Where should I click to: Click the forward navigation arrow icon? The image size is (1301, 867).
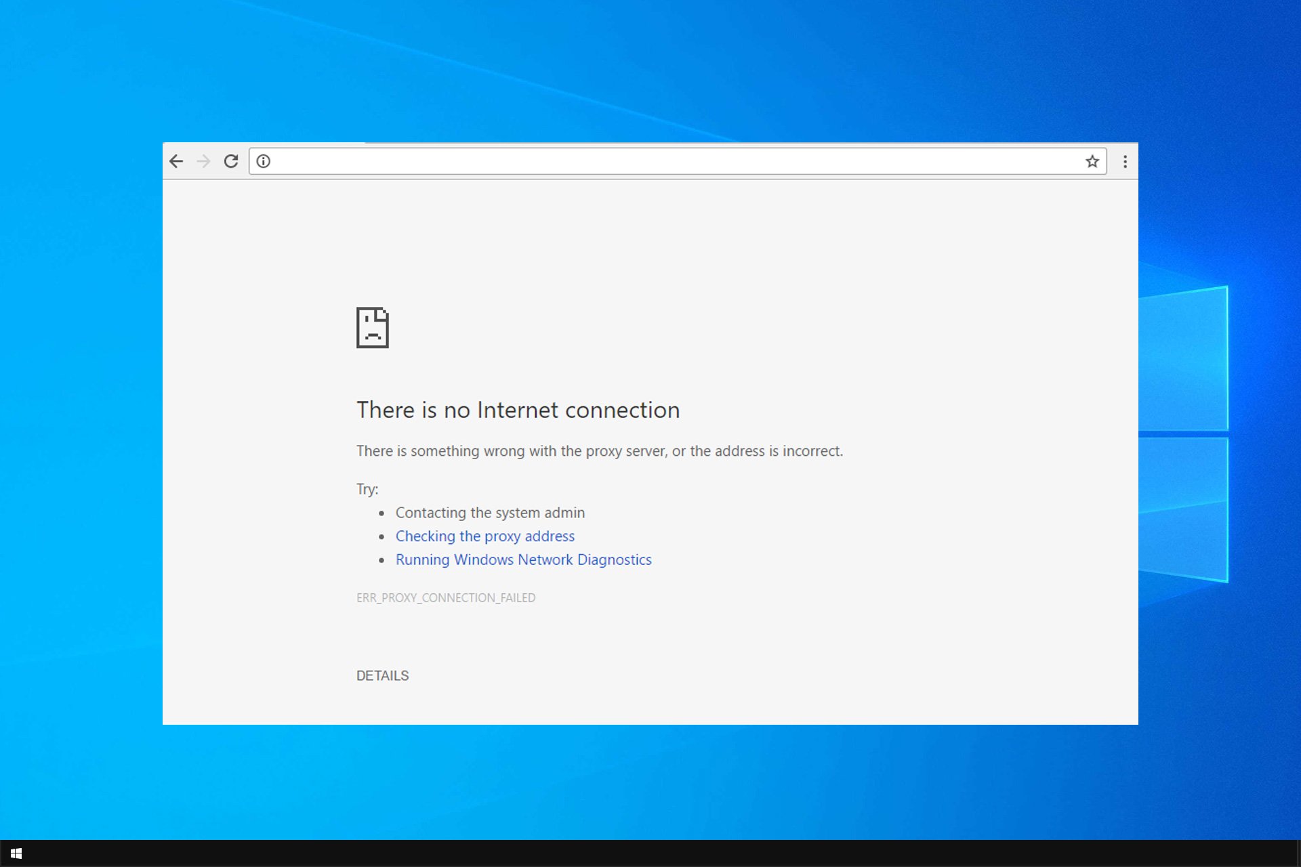[x=203, y=161]
